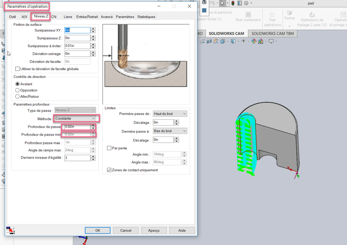The image size is (347, 245).
Task: Click the file properties list icon
Action: [x=240, y=3]
